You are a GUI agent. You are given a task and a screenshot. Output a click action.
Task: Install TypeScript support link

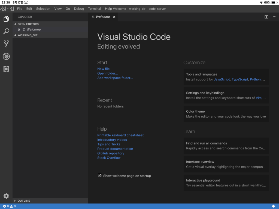tap(240, 79)
